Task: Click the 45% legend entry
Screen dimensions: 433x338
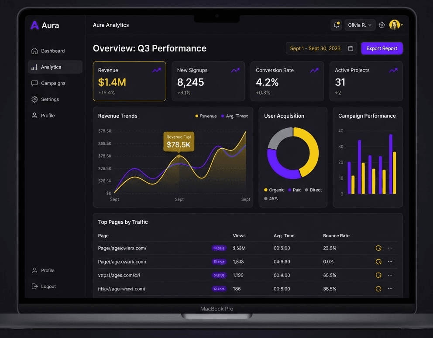Action: [271, 199]
